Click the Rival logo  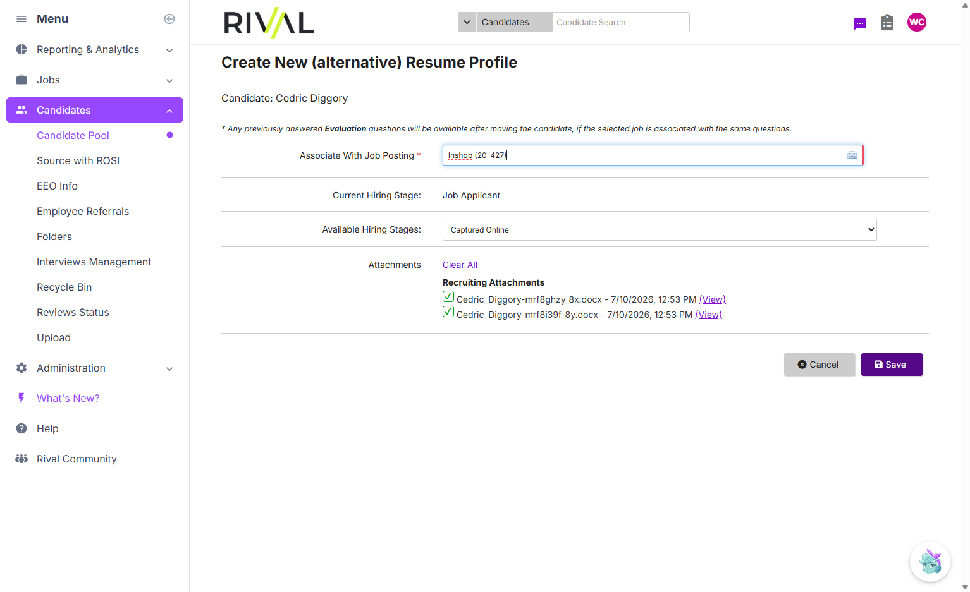(x=269, y=23)
